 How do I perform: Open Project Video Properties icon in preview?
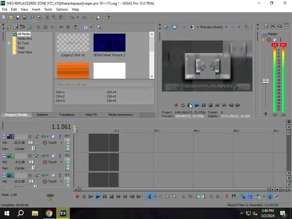(x=165, y=27)
